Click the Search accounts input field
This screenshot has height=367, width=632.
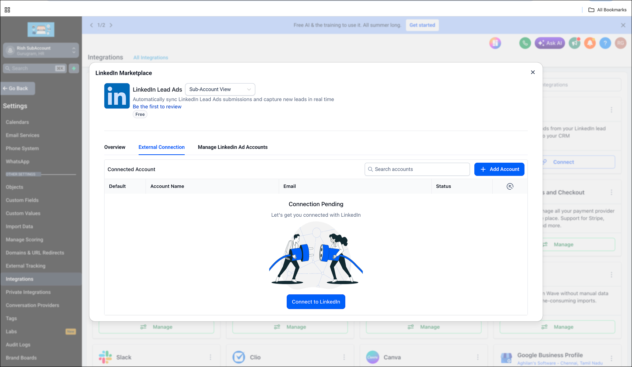pos(417,169)
